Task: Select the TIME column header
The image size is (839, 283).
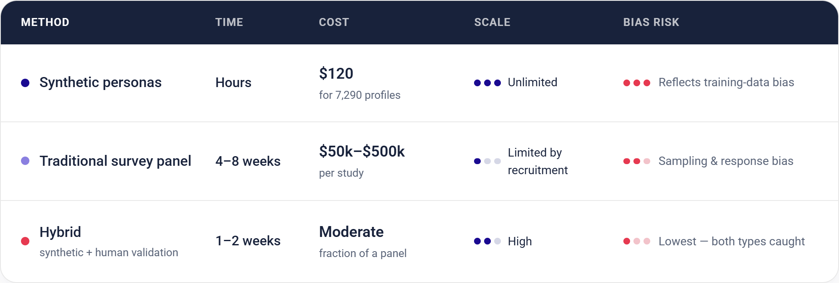Action: pos(229,22)
